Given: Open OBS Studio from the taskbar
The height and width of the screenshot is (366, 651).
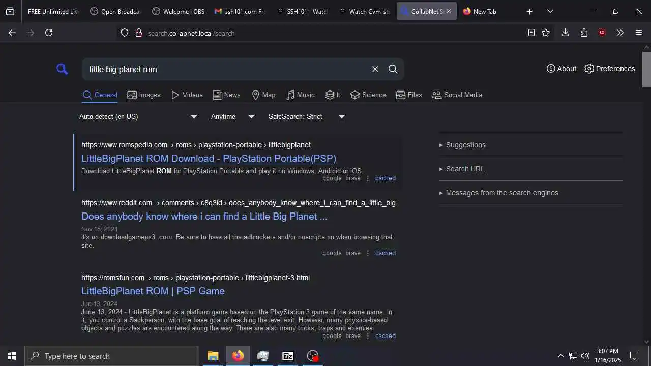Looking at the screenshot, I should click(313, 356).
